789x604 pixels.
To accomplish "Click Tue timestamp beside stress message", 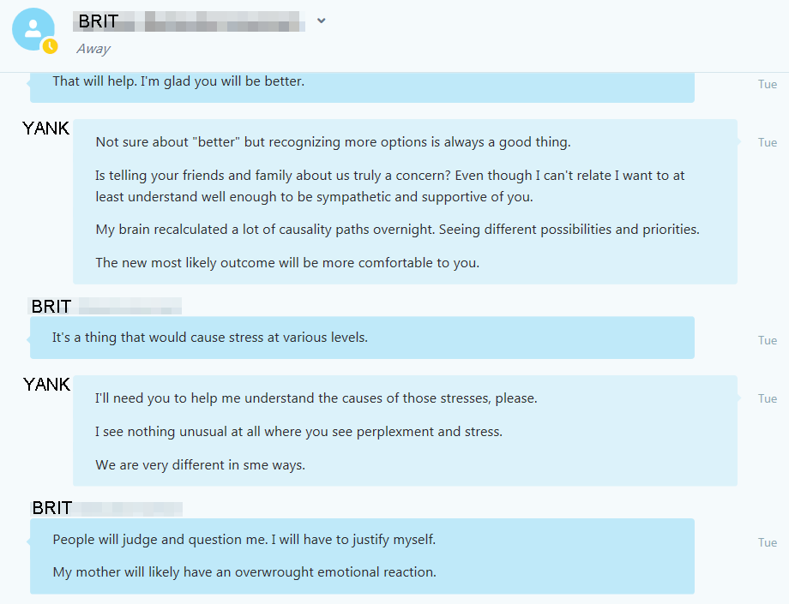I will pos(768,341).
